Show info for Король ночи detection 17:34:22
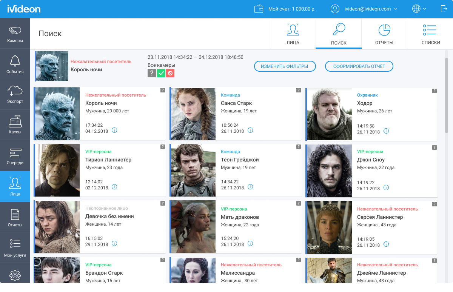The height and width of the screenshot is (292, 453). click(x=114, y=131)
